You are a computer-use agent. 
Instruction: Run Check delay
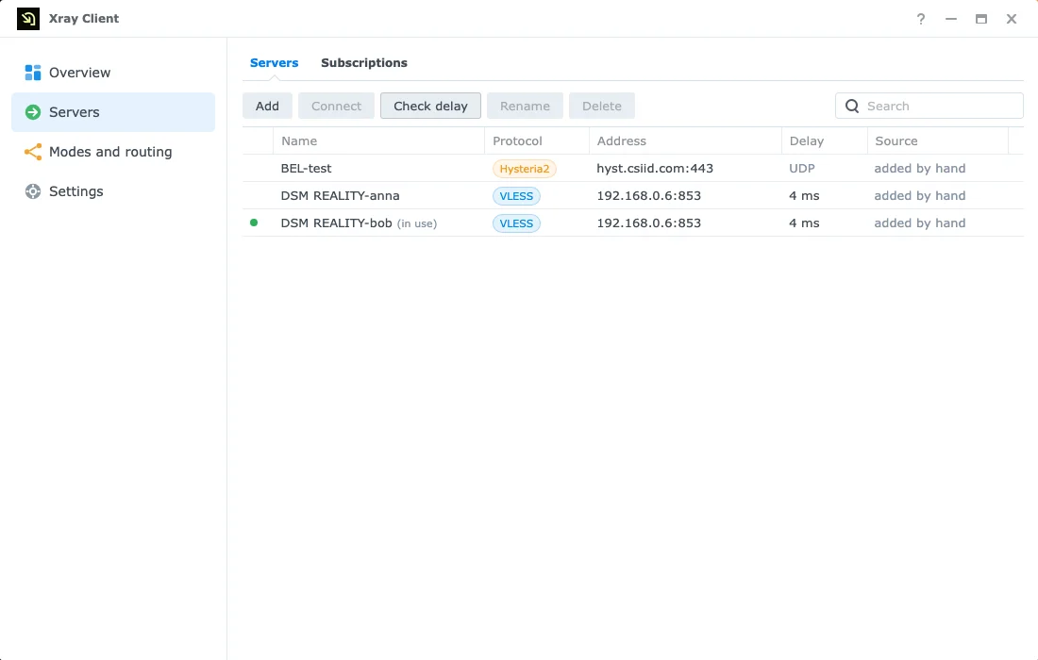point(431,106)
